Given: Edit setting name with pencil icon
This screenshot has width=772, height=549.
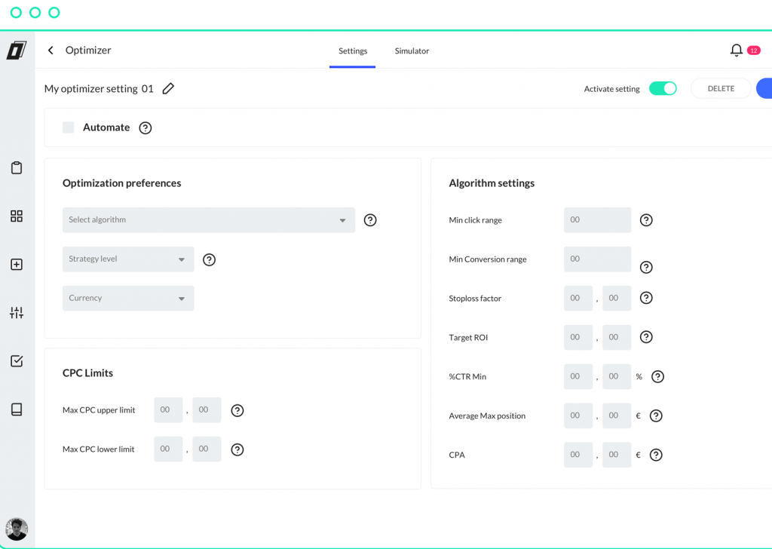Looking at the screenshot, I should pyautogui.click(x=168, y=89).
